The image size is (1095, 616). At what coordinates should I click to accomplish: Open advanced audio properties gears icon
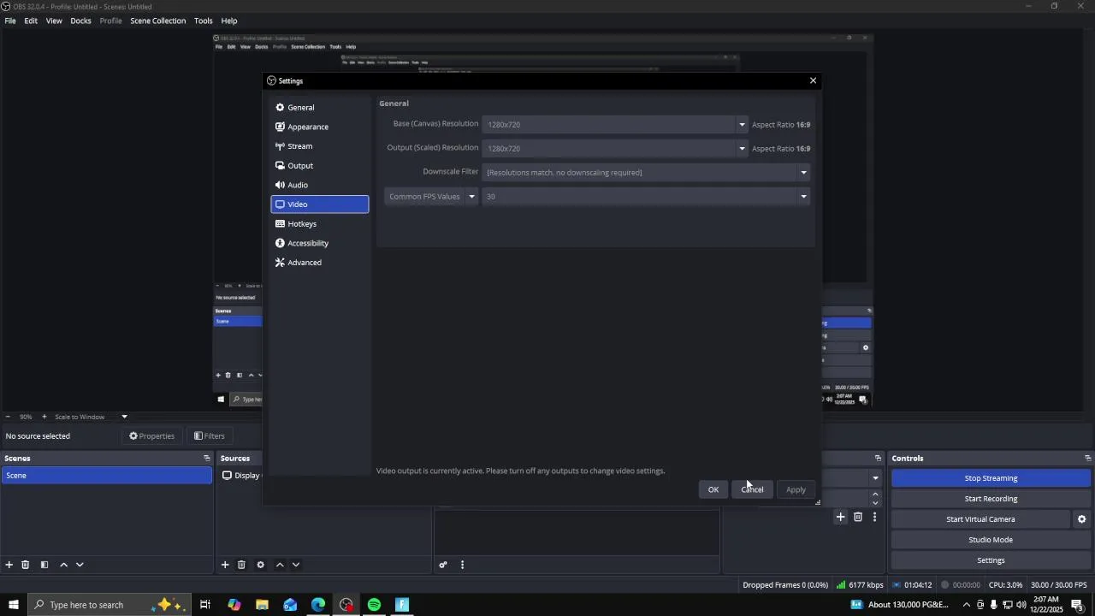point(443,565)
